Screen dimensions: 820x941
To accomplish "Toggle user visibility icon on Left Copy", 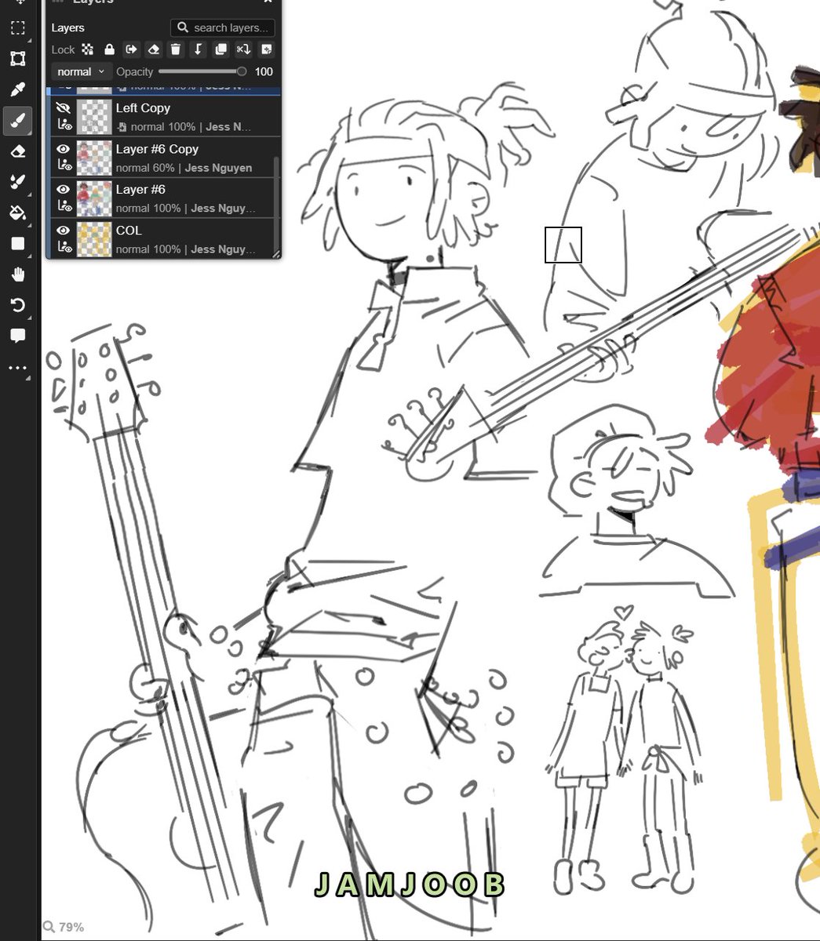I will tap(64, 125).
